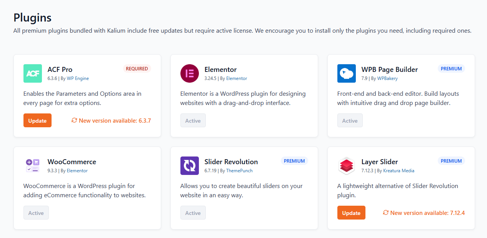Click ACF Pro version number 6.3.6
Viewport: 487px width, 238px height.
[52, 78]
